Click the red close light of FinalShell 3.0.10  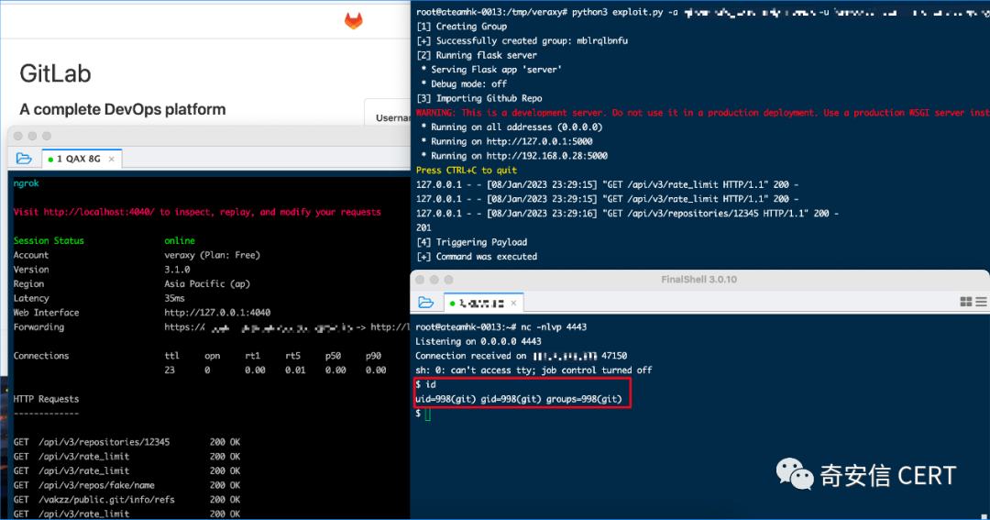pyautogui.click(x=420, y=280)
